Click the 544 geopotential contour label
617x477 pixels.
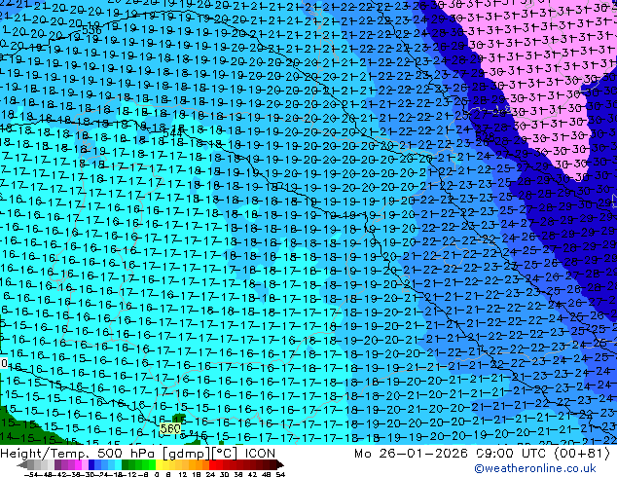(172, 133)
